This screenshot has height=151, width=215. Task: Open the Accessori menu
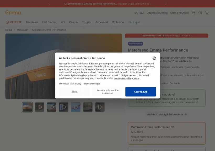point(101,22)
